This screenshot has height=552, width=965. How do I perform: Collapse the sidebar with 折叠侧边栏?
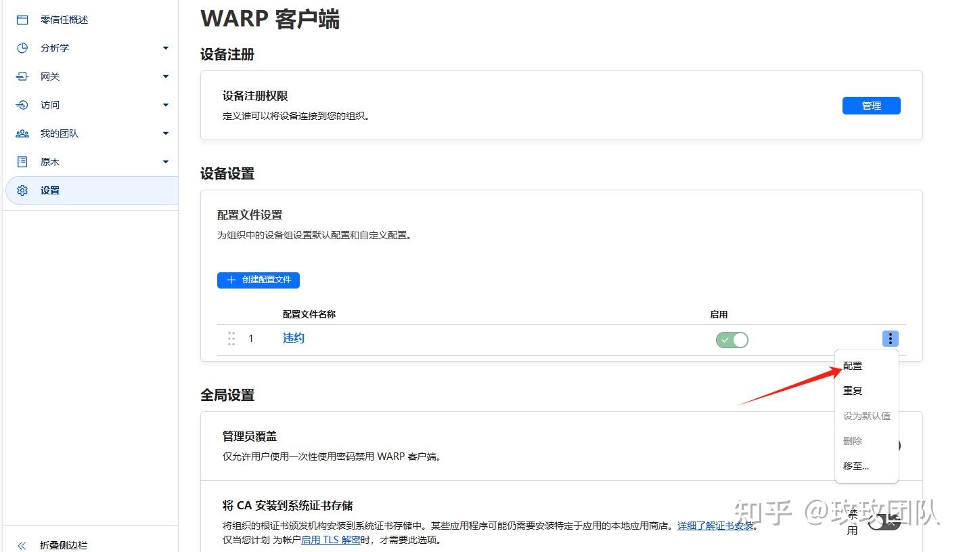tap(51, 545)
